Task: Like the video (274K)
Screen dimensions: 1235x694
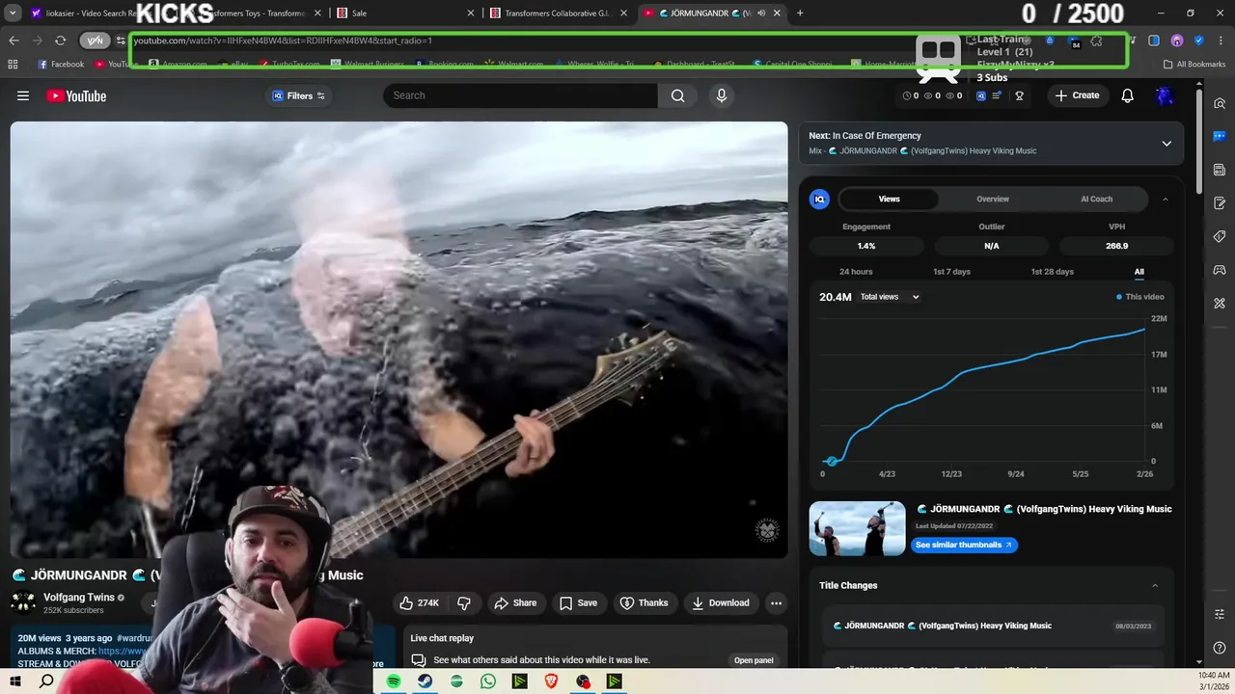Action: 419,602
